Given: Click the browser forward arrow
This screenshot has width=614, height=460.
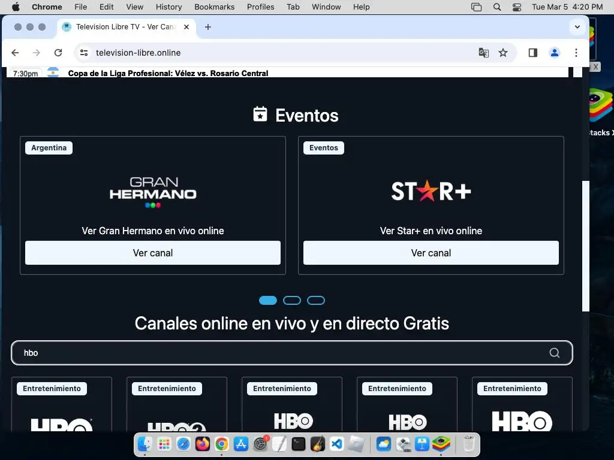Looking at the screenshot, I should tap(37, 53).
